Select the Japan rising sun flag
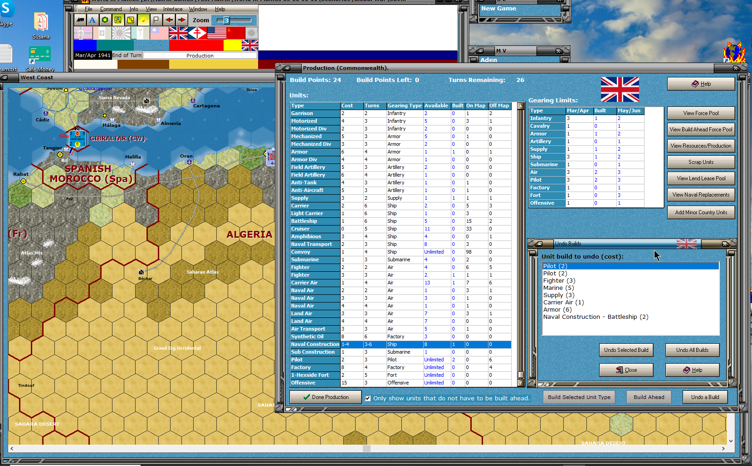Image resolution: width=752 pixels, height=466 pixels. [x=121, y=33]
